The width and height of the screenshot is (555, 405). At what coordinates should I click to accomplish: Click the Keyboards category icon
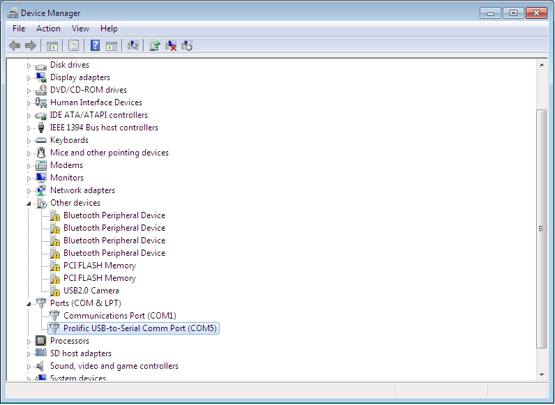point(41,140)
